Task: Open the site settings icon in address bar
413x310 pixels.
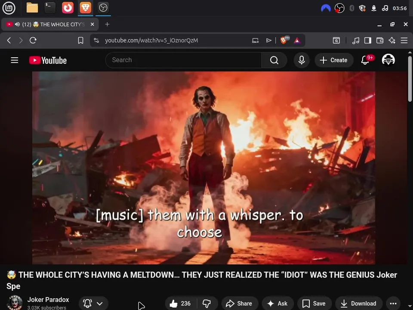Action: point(96,40)
